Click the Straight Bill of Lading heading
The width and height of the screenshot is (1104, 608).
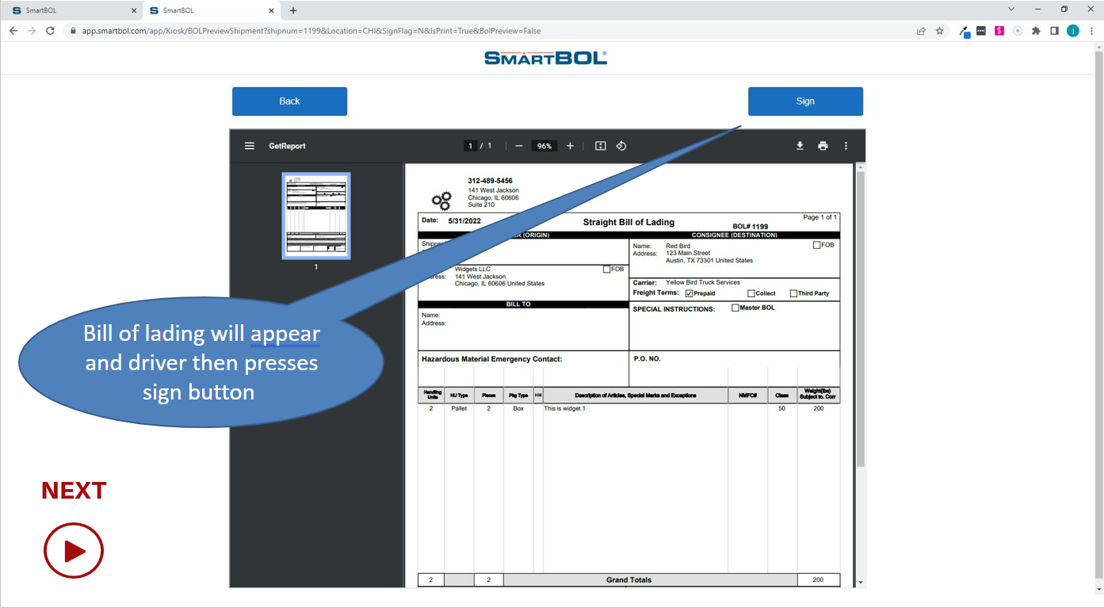(628, 223)
